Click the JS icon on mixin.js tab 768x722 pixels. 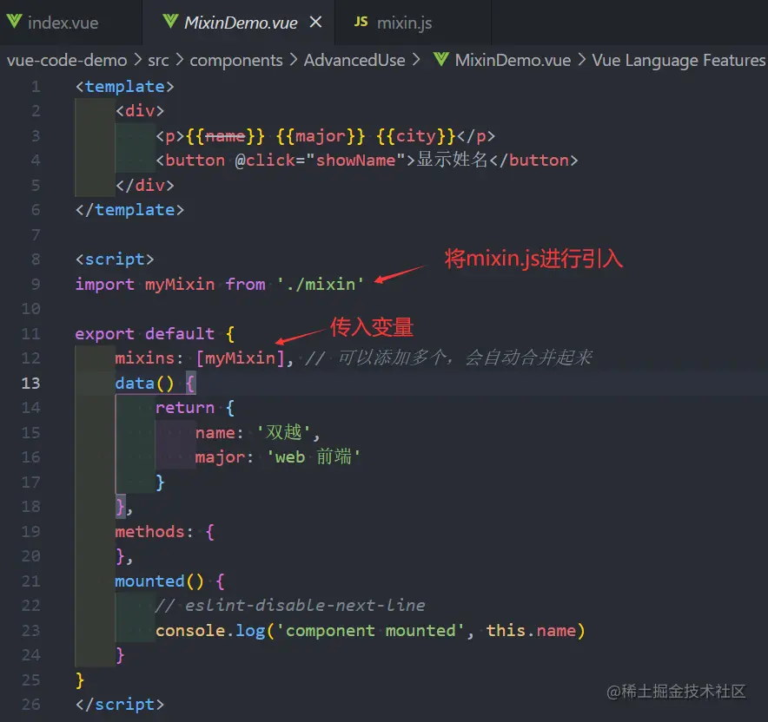(361, 22)
